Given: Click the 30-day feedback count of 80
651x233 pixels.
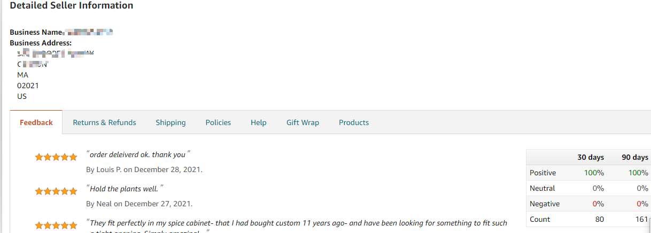Looking at the screenshot, I should coord(599,219).
